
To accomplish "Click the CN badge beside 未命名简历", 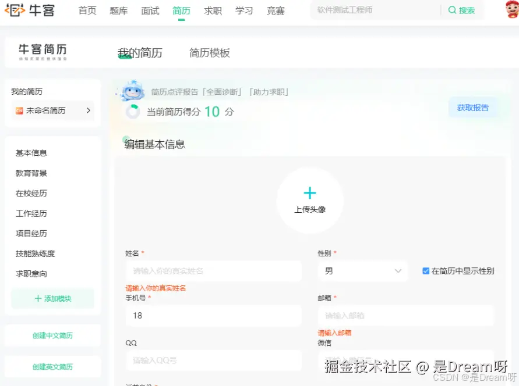I will pyautogui.click(x=17, y=111).
